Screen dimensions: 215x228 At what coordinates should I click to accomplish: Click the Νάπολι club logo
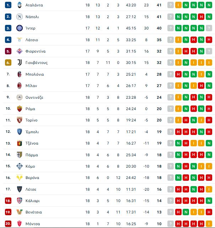click(x=20, y=17)
